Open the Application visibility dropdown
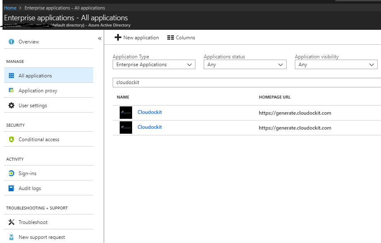Image resolution: width=381 pixels, height=243 pixels. tap(336, 65)
